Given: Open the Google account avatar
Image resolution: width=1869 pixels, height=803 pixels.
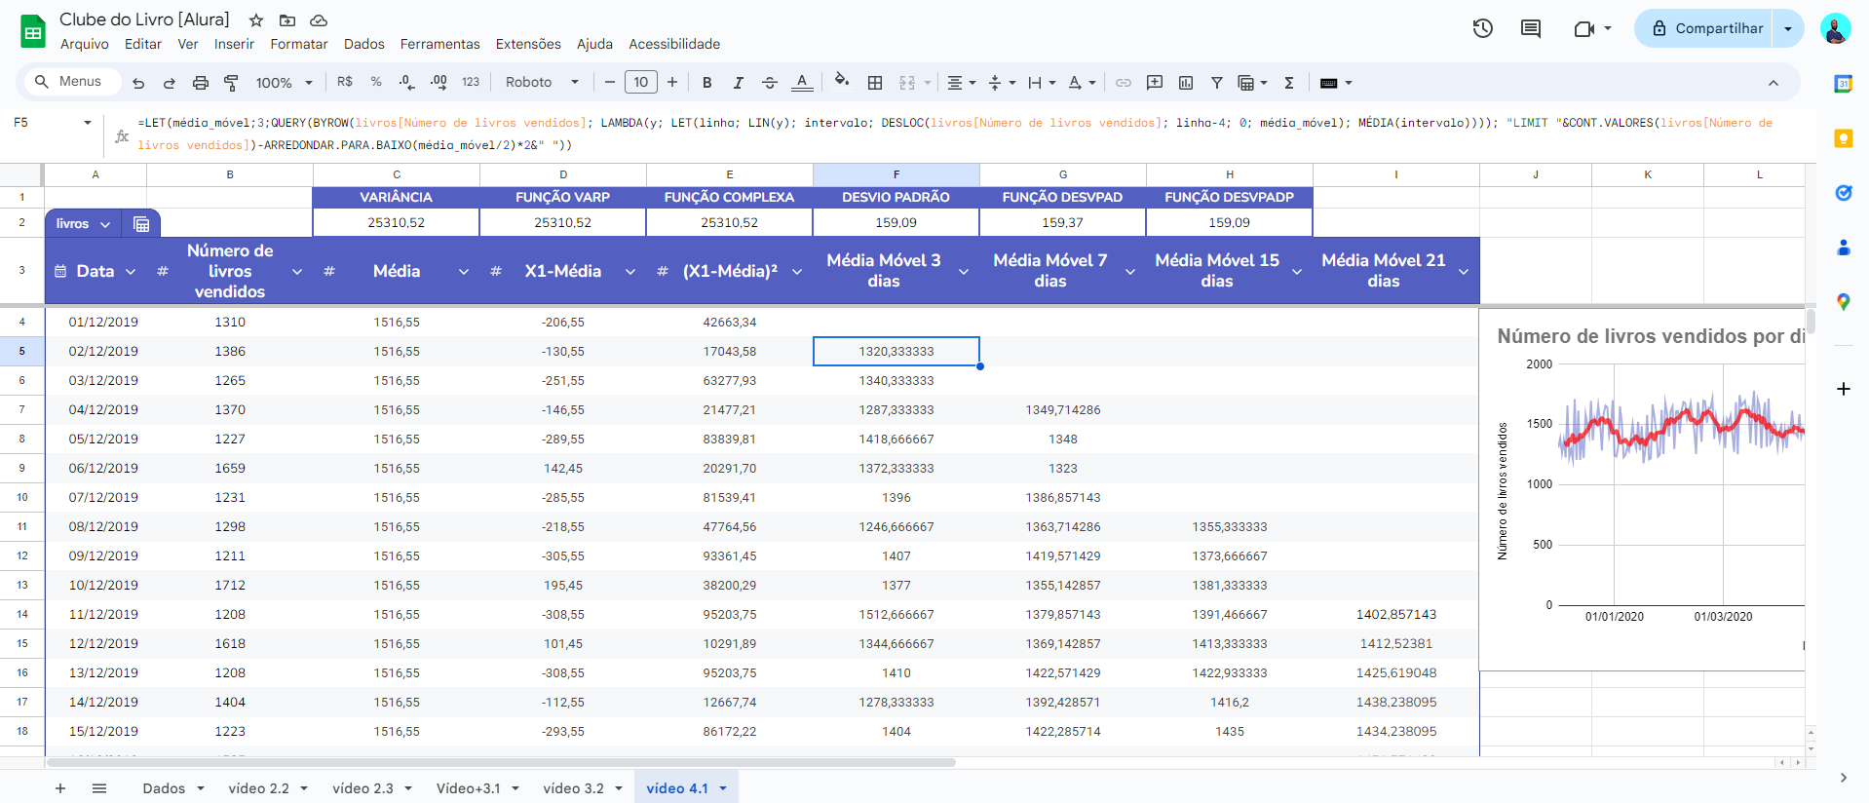Looking at the screenshot, I should 1835,28.
